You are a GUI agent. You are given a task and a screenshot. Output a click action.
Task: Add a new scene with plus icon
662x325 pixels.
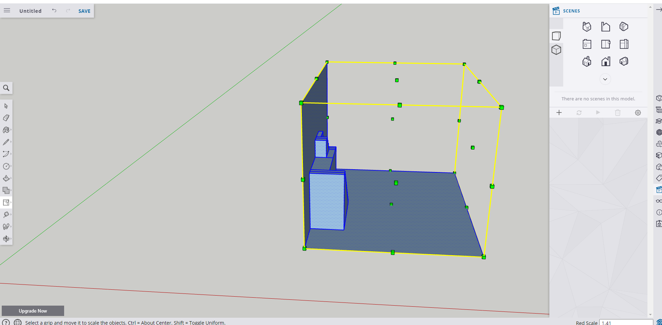[x=559, y=112]
